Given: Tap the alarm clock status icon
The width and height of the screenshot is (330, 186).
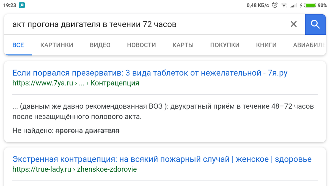Looking at the screenshot, I should coord(275,5).
